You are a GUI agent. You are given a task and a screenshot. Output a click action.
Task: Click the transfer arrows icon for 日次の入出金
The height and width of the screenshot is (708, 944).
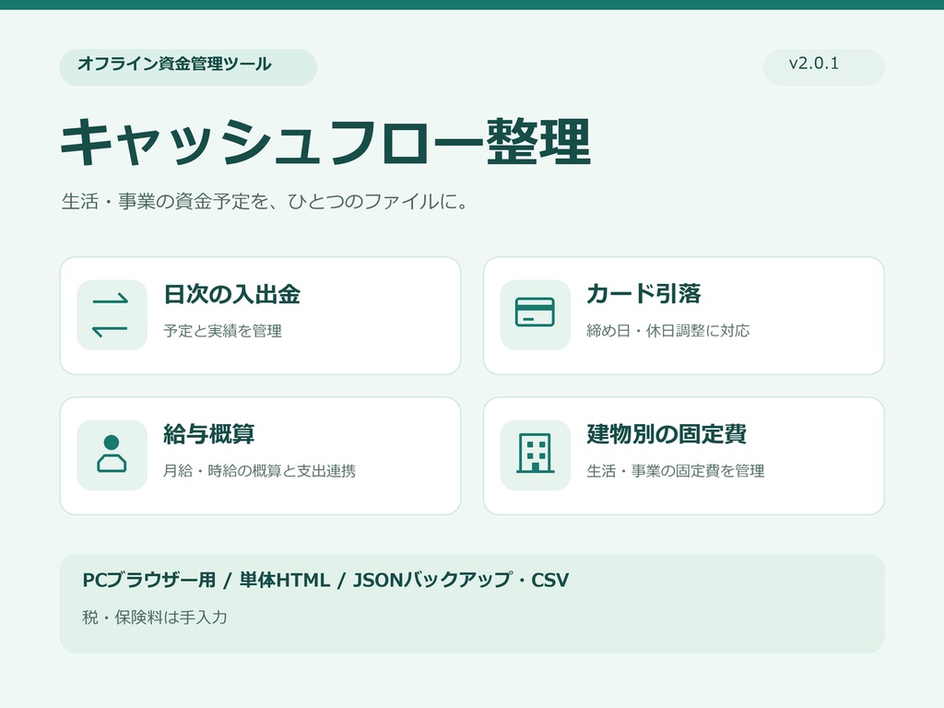112,315
